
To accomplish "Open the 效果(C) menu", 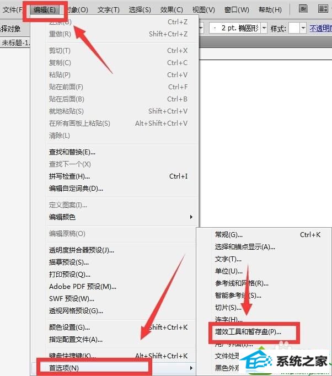I will pyautogui.click(x=172, y=10).
